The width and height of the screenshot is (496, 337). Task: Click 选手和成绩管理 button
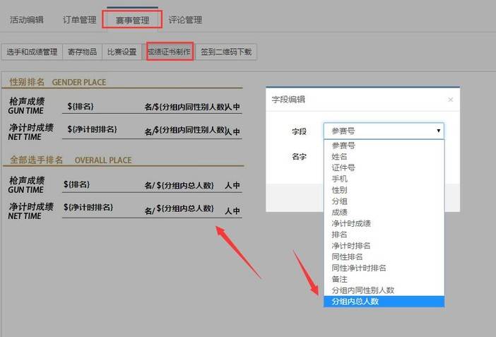32,52
